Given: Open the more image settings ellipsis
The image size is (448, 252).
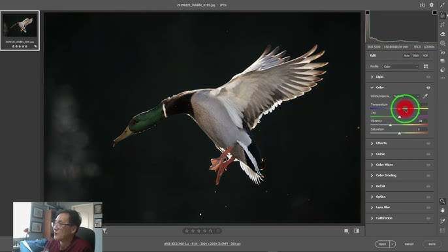Looking at the screenshot, I should click(443, 78).
